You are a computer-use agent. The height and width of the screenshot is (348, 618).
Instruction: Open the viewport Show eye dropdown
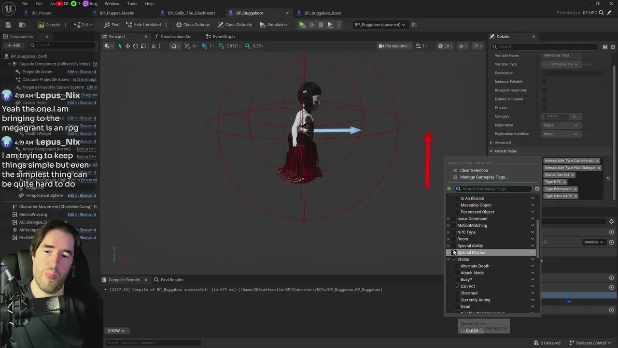point(463,46)
